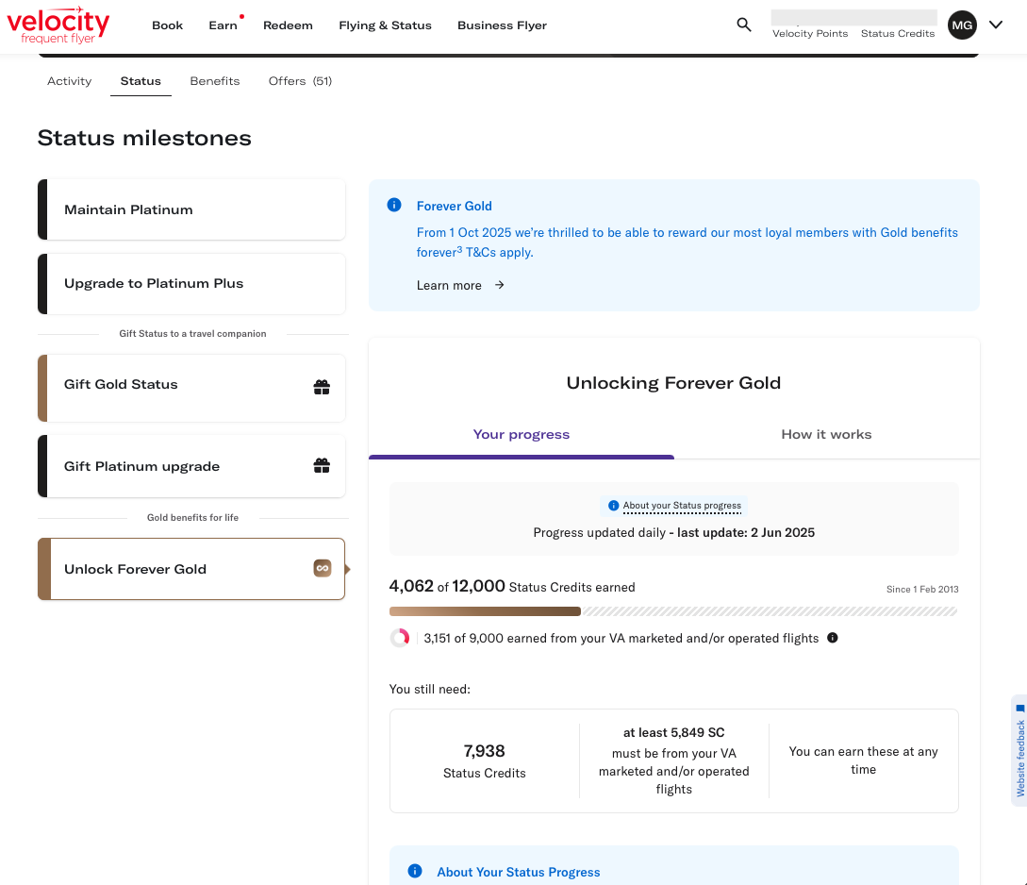This screenshot has height=885, width=1027.
Task: Open the Gift Gold Status card
Action: tap(191, 388)
